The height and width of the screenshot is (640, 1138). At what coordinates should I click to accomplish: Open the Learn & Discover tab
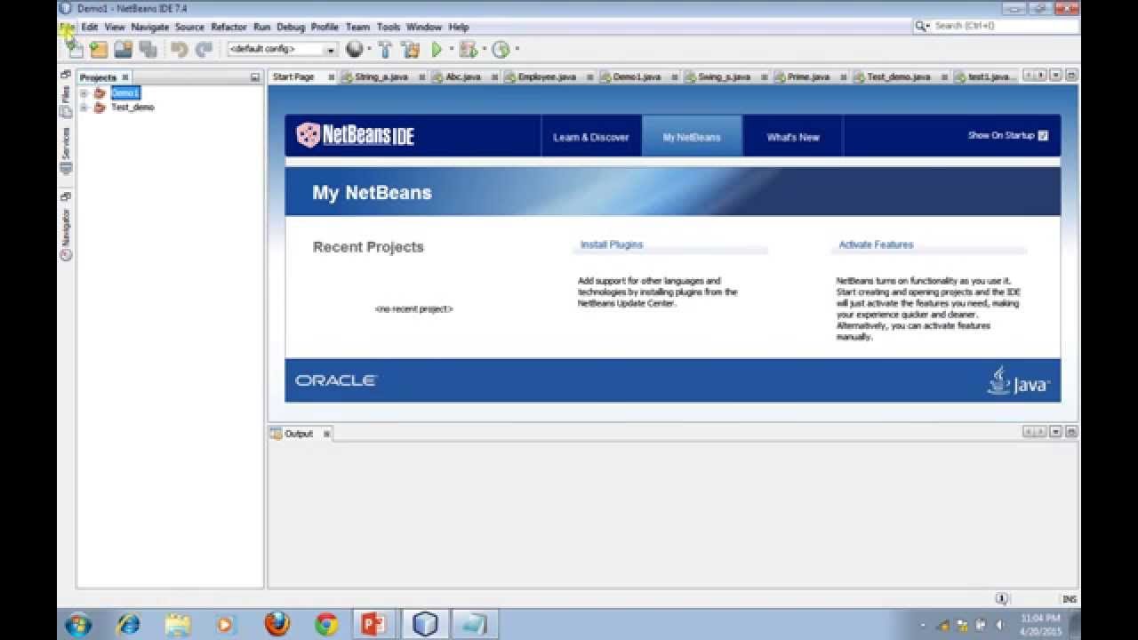[591, 137]
